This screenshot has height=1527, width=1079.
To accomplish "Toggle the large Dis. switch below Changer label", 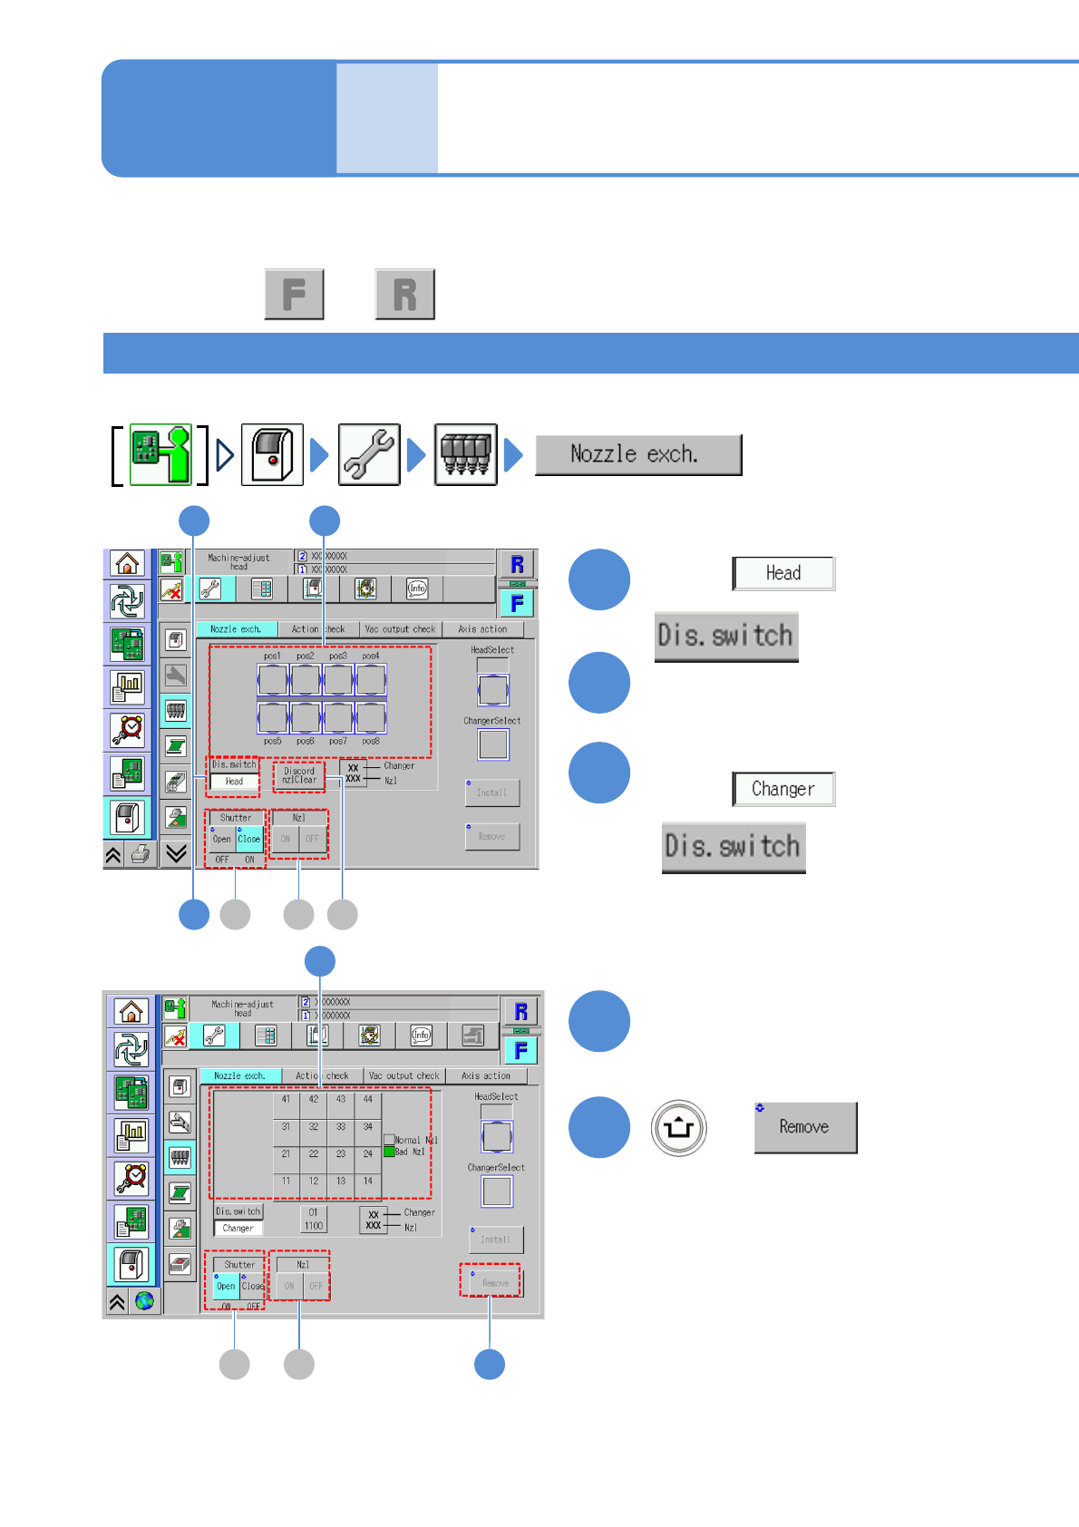I will (x=734, y=848).
